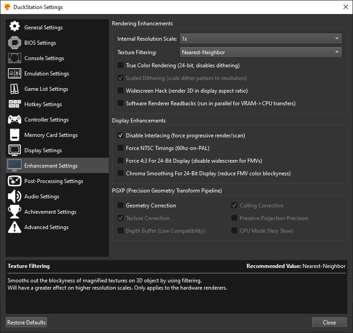The width and height of the screenshot is (353, 333).
Task: Click the 'Rendering Enhancements' group title
Action: (142, 23)
